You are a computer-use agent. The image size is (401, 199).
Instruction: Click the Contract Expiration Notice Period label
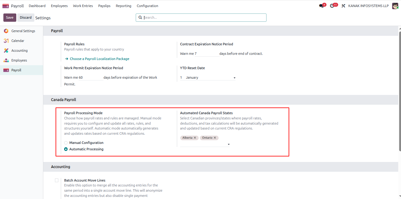coord(206,44)
